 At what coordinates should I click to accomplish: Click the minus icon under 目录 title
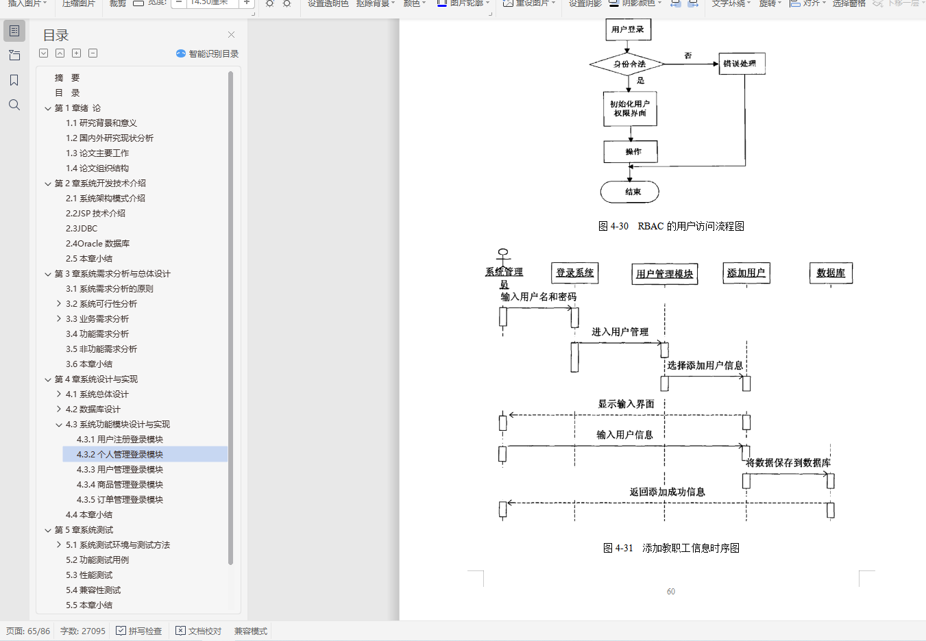point(93,53)
